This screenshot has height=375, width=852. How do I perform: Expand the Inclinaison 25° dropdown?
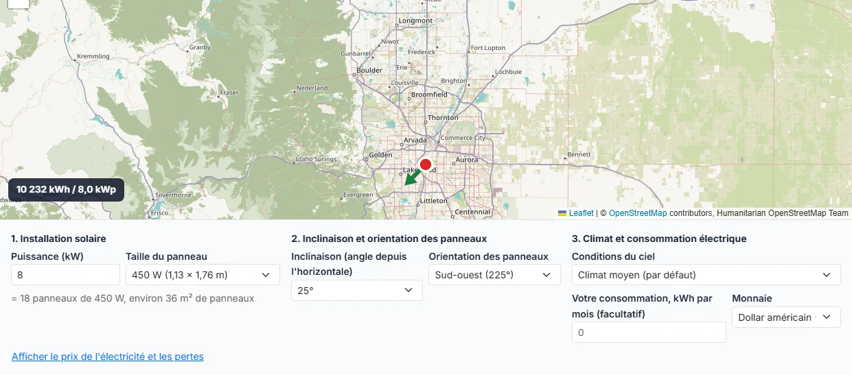(357, 290)
